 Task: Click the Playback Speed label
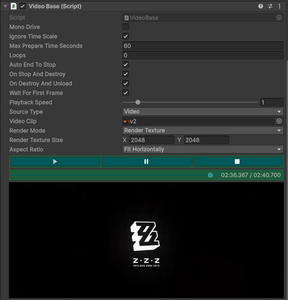(x=31, y=102)
